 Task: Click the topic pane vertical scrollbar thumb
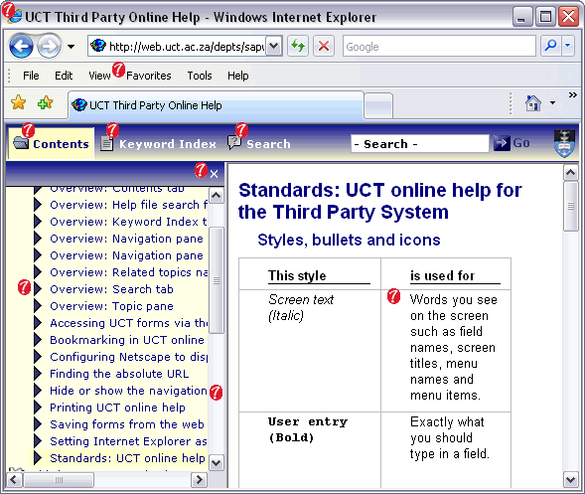[x=571, y=206]
